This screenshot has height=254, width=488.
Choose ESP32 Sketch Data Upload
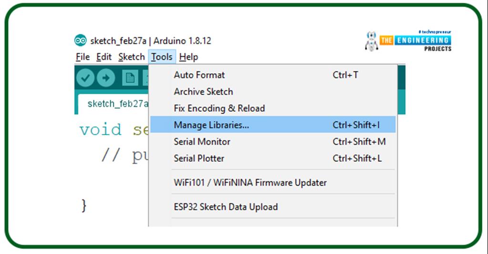273,206
